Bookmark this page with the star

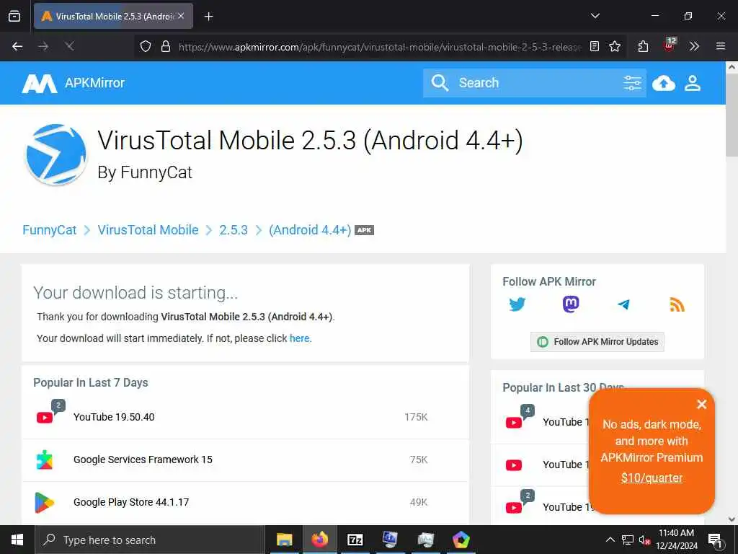tap(615, 46)
